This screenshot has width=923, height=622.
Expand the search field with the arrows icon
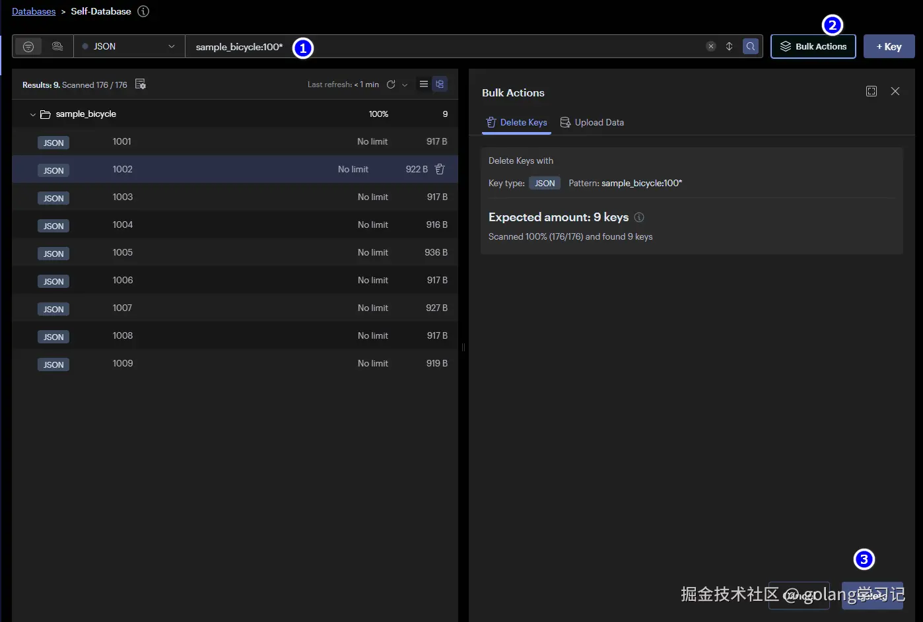(x=729, y=46)
